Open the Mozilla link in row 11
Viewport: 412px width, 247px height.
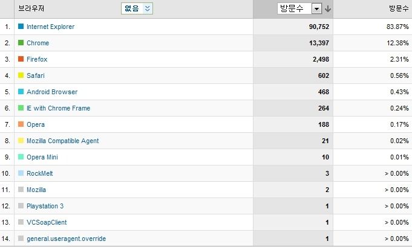36,190
